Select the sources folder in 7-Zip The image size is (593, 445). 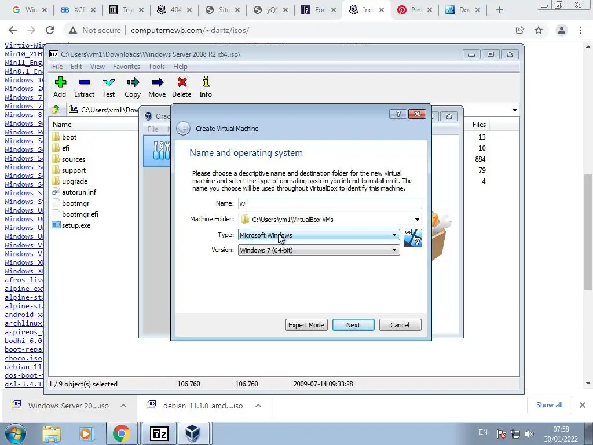pos(74,159)
